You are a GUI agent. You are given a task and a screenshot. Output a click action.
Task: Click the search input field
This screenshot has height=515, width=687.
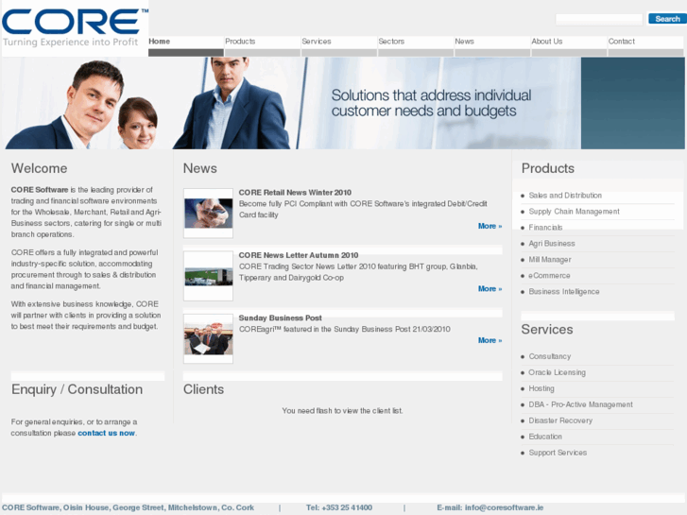pyautogui.click(x=598, y=19)
